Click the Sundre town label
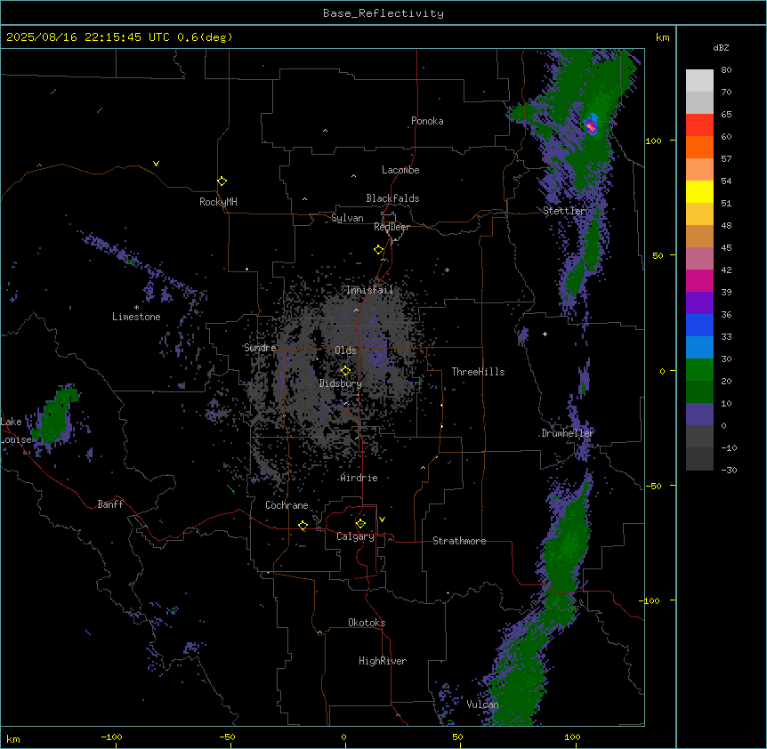The image size is (767, 749). [x=260, y=348]
